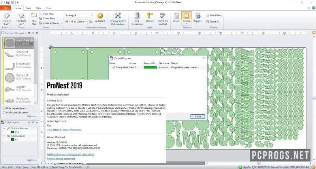
Task: Click the Output ribbon button
Action: [x=186, y=18]
